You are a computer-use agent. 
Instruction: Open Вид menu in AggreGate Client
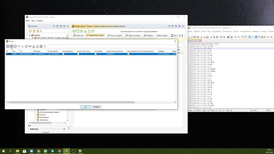[x=33, y=21]
